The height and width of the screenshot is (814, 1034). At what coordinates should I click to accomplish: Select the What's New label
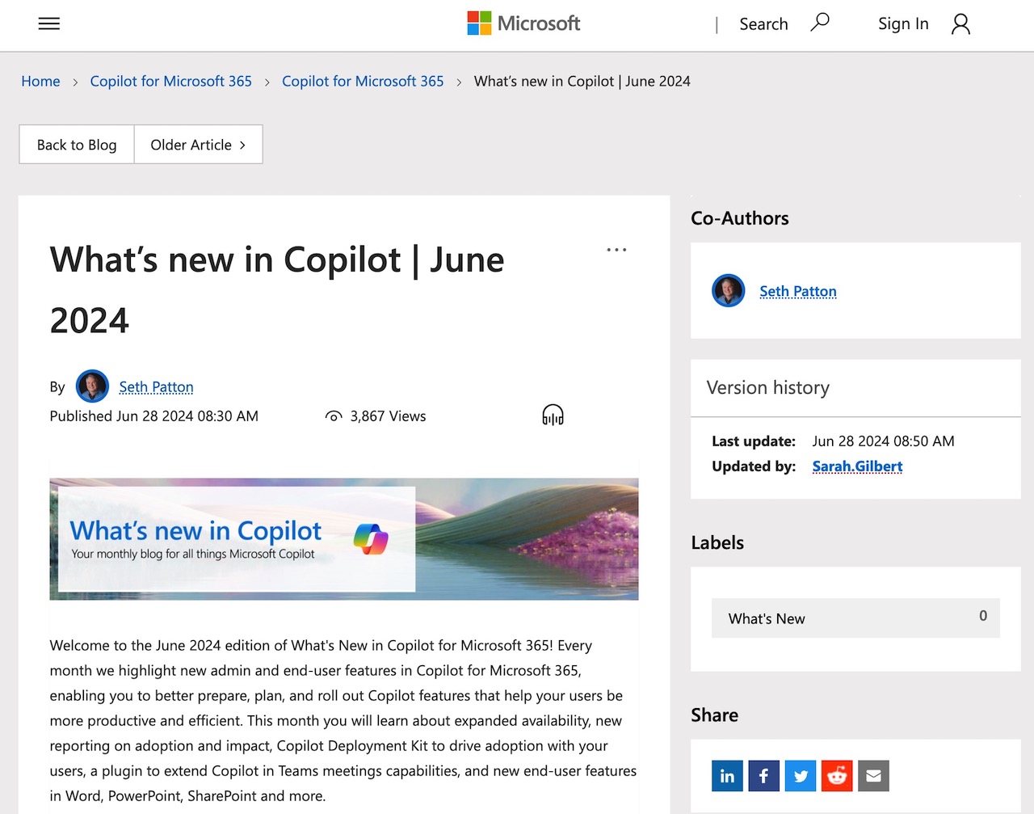(x=855, y=618)
